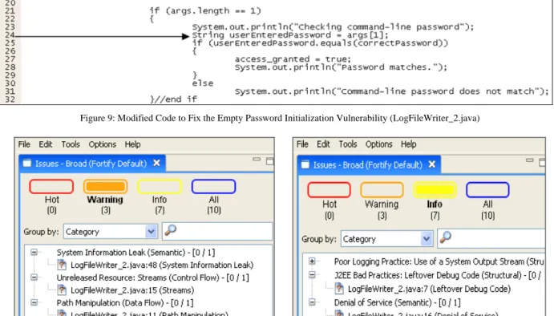
Task: Select the yellow Info filter in right window
Action: click(x=435, y=190)
